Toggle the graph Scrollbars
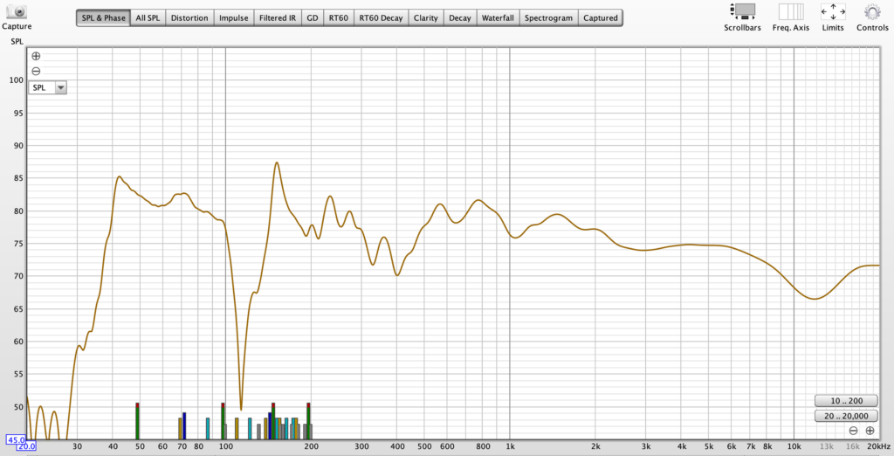The image size is (894, 456). click(x=742, y=11)
